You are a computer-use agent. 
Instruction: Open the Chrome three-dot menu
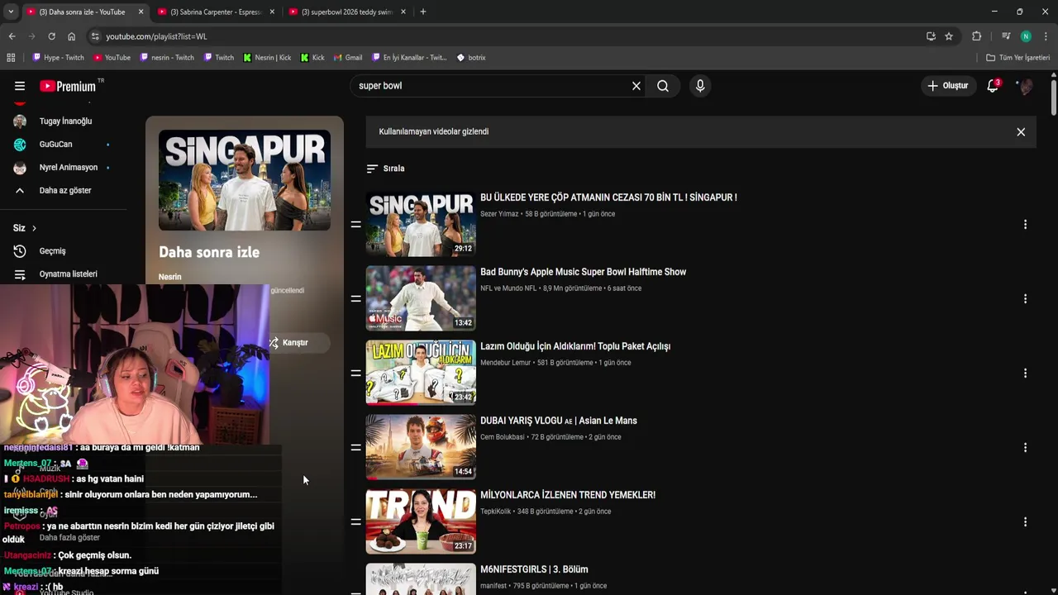click(1046, 36)
